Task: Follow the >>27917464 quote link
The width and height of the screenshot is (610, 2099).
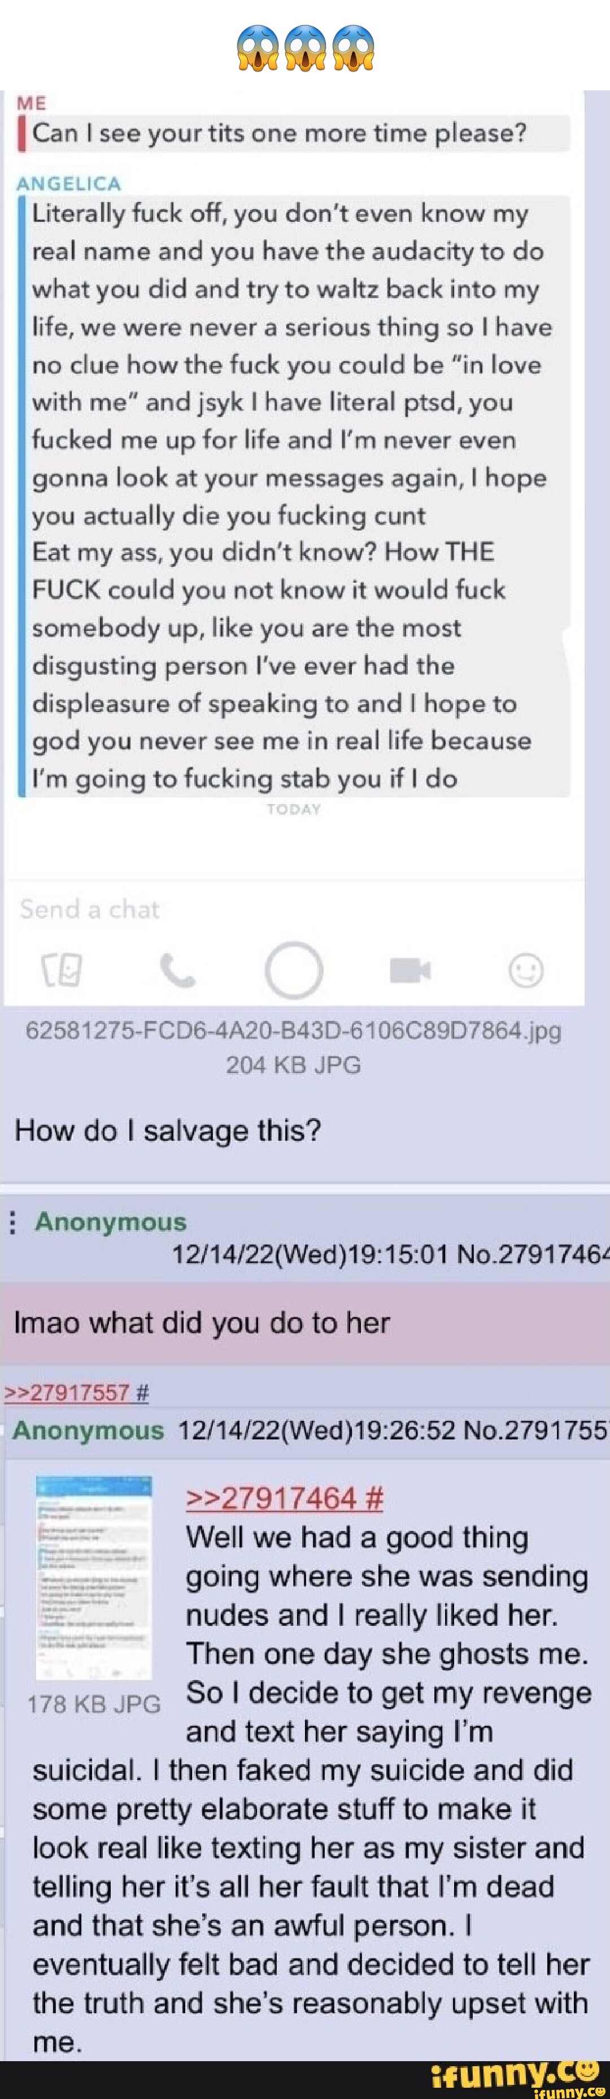Action: pos(285,1498)
